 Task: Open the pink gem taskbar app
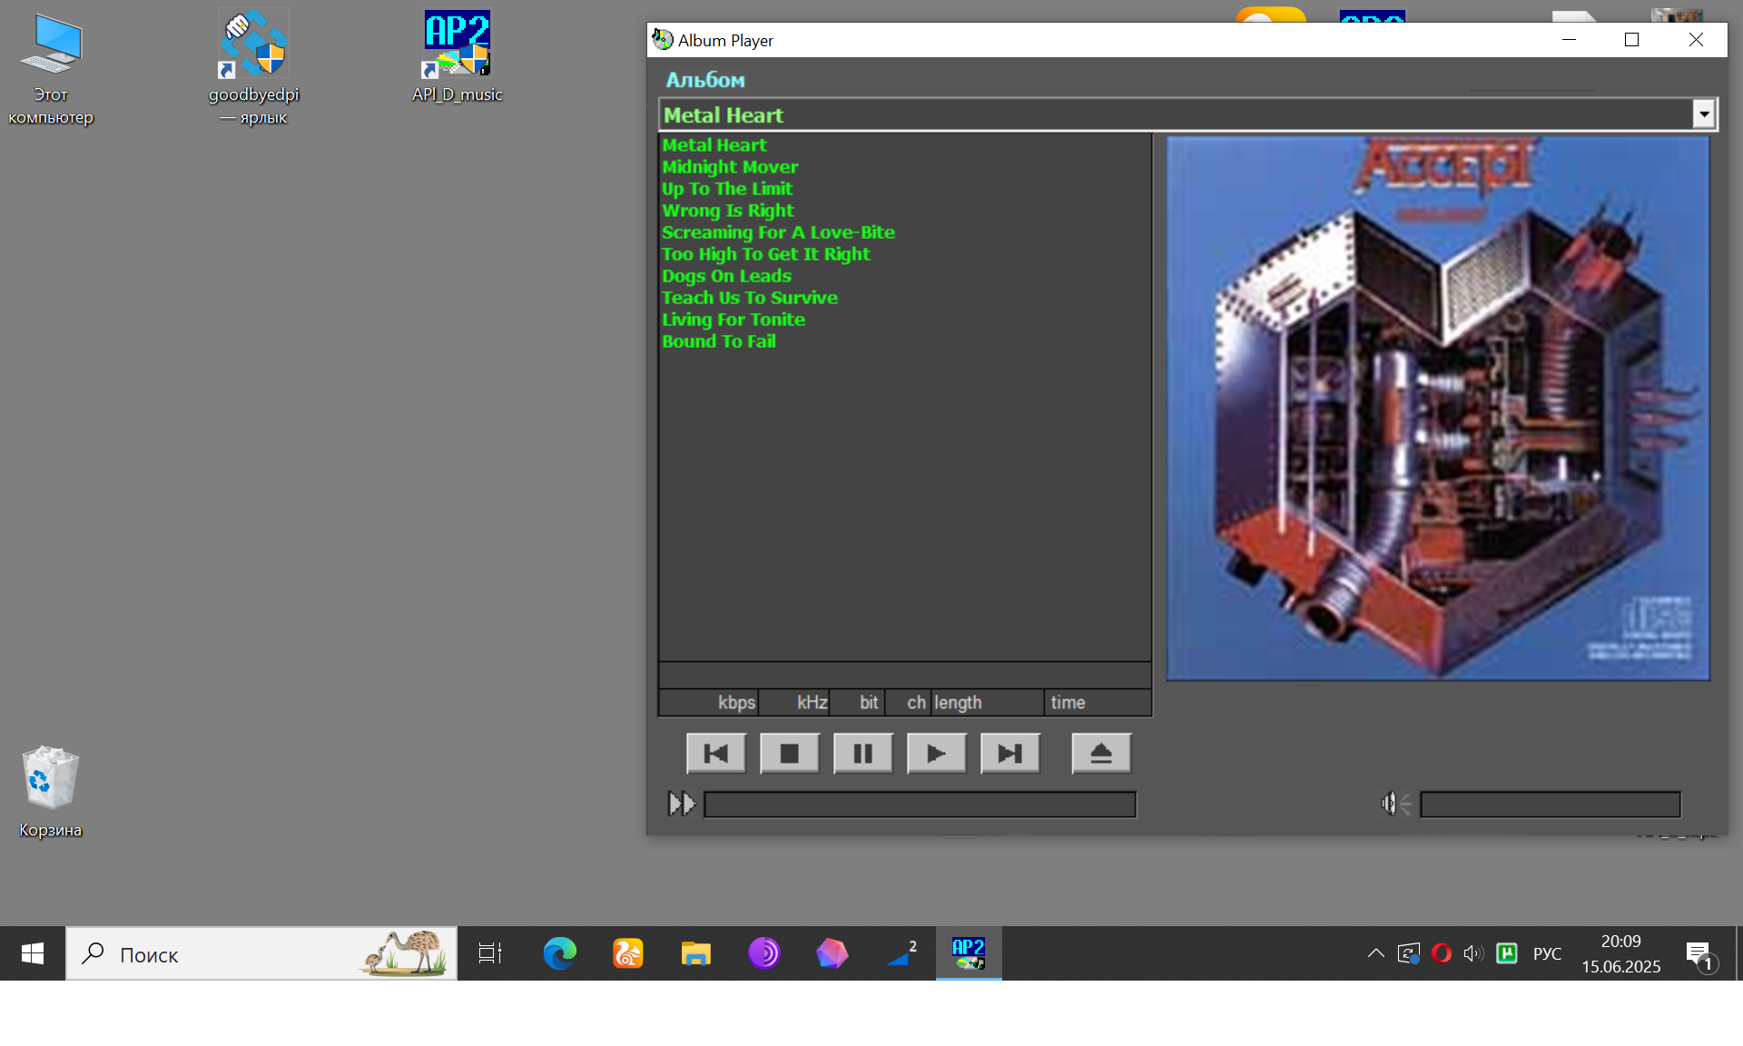[x=832, y=953]
